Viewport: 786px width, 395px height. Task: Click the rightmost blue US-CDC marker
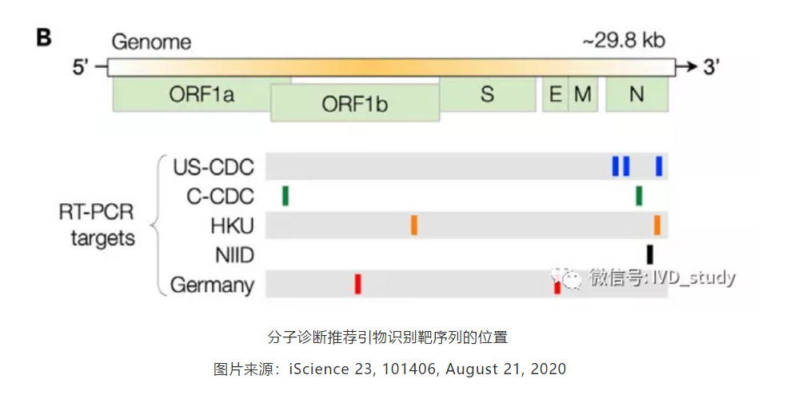659,166
